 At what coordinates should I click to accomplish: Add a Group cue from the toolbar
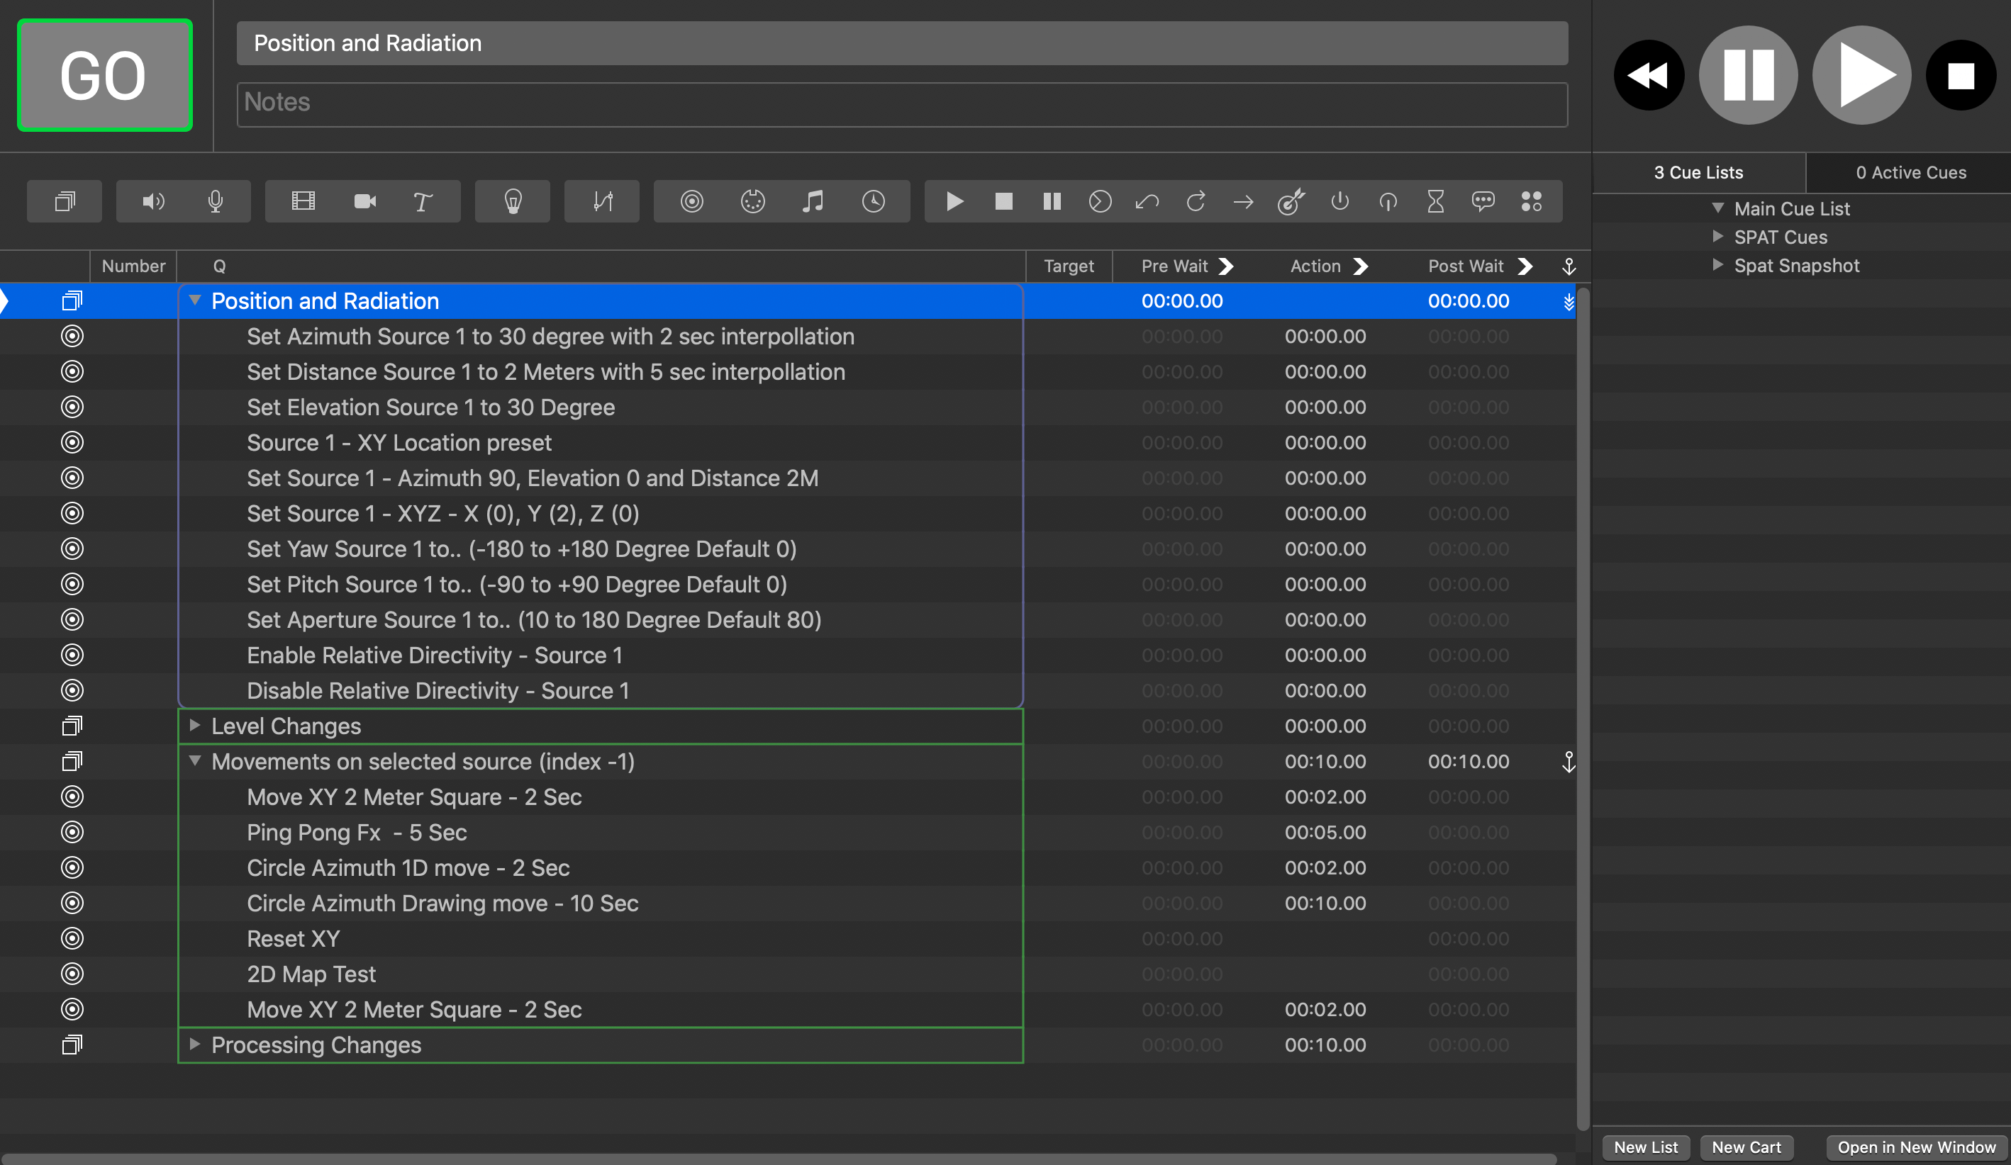pyautogui.click(x=65, y=202)
